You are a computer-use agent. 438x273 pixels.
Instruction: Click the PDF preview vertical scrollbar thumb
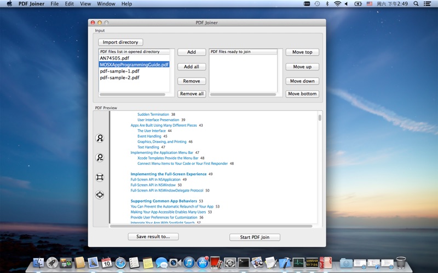[x=320, y=117]
